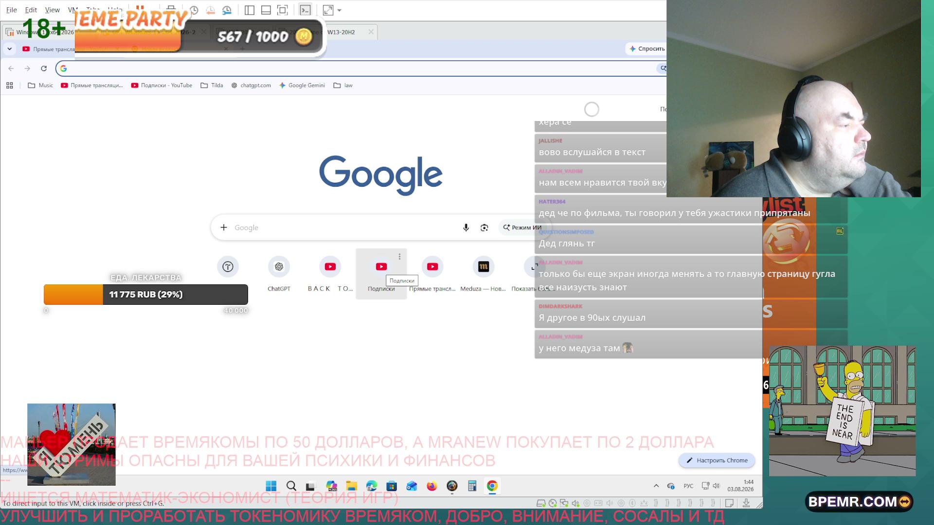Image resolution: width=934 pixels, height=525 pixels.
Task: Open the Подписки - YouTube bookmark
Action: click(x=162, y=86)
